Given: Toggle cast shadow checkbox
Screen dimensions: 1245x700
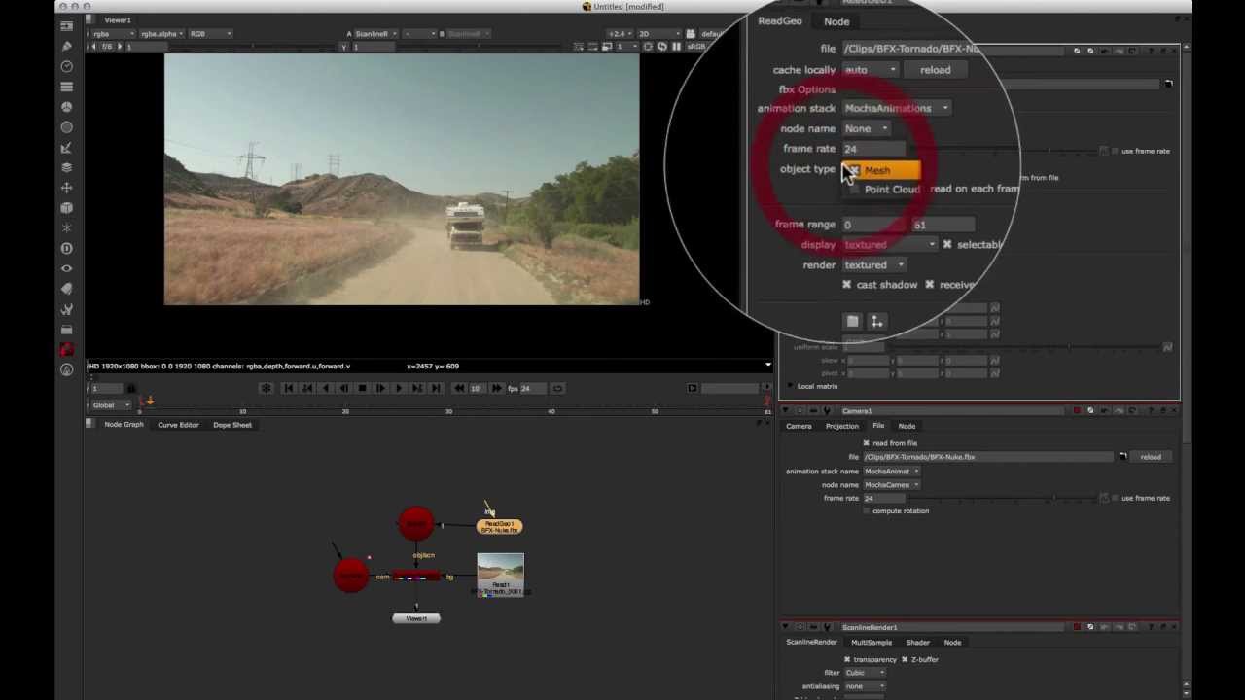Looking at the screenshot, I should (846, 285).
